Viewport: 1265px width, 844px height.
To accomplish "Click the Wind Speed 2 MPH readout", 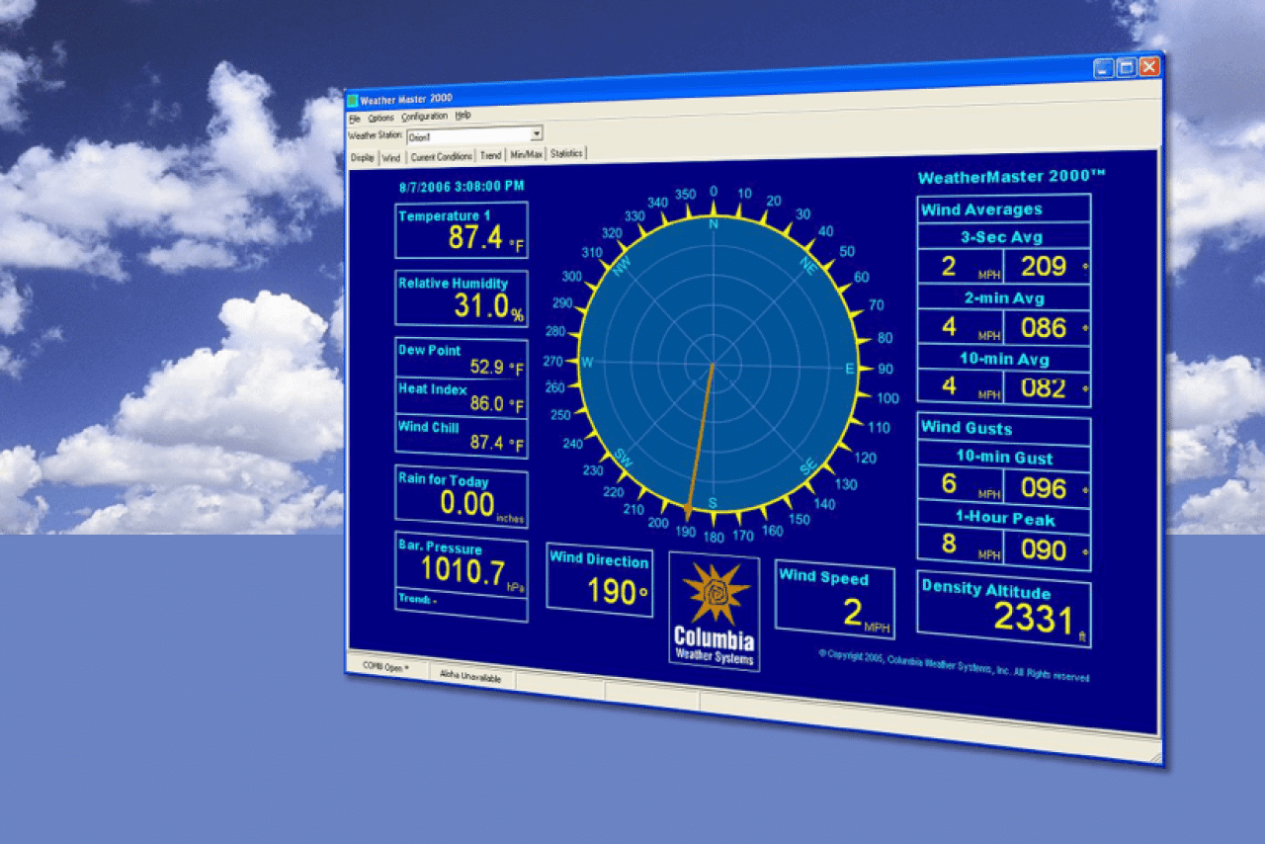I will tap(866, 614).
